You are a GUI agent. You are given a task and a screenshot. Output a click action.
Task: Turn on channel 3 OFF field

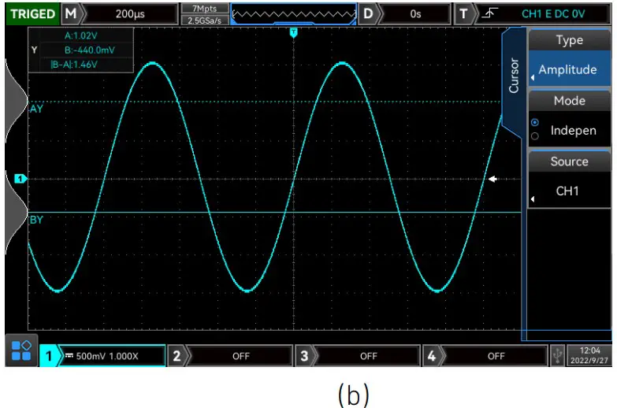click(368, 356)
